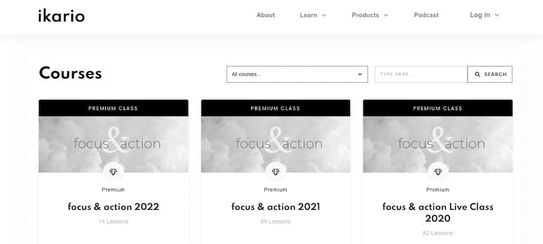This screenshot has height=244, width=543.
Task: Open the Log in dropdown
Action: tap(484, 15)
